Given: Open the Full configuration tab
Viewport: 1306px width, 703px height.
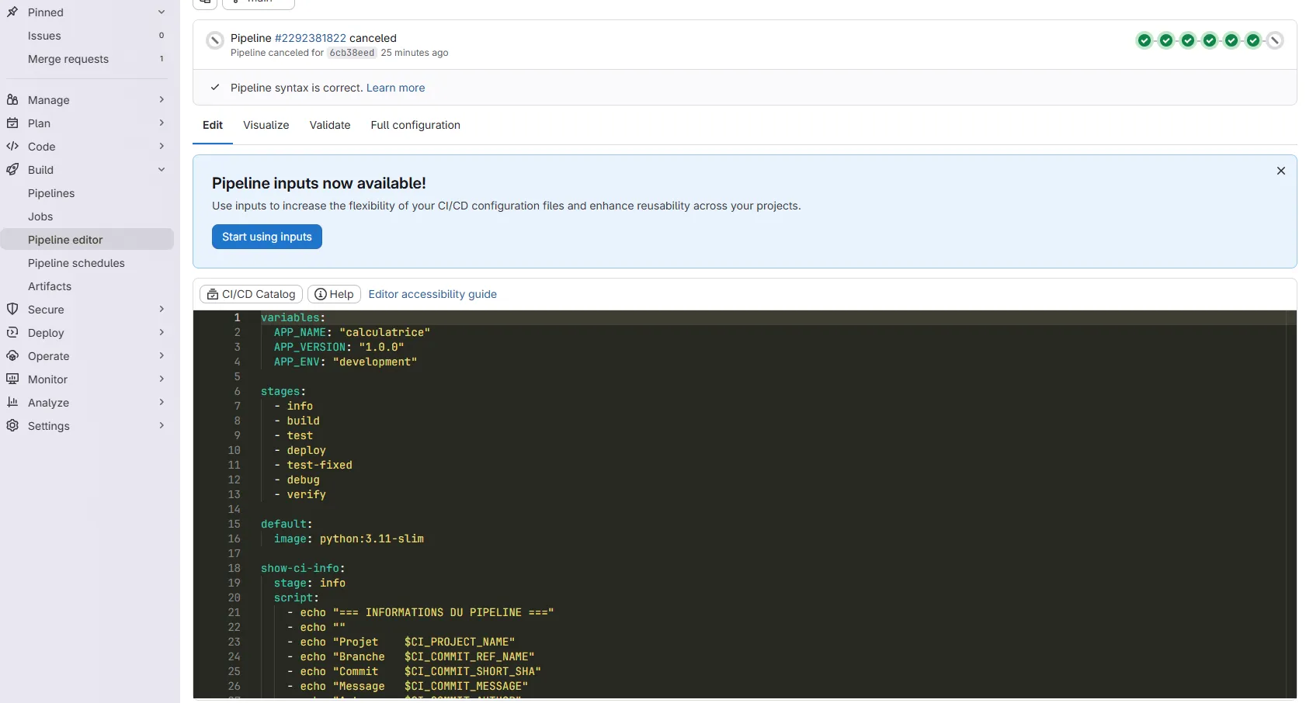Looking at the screenshot, I should [415, 125].
